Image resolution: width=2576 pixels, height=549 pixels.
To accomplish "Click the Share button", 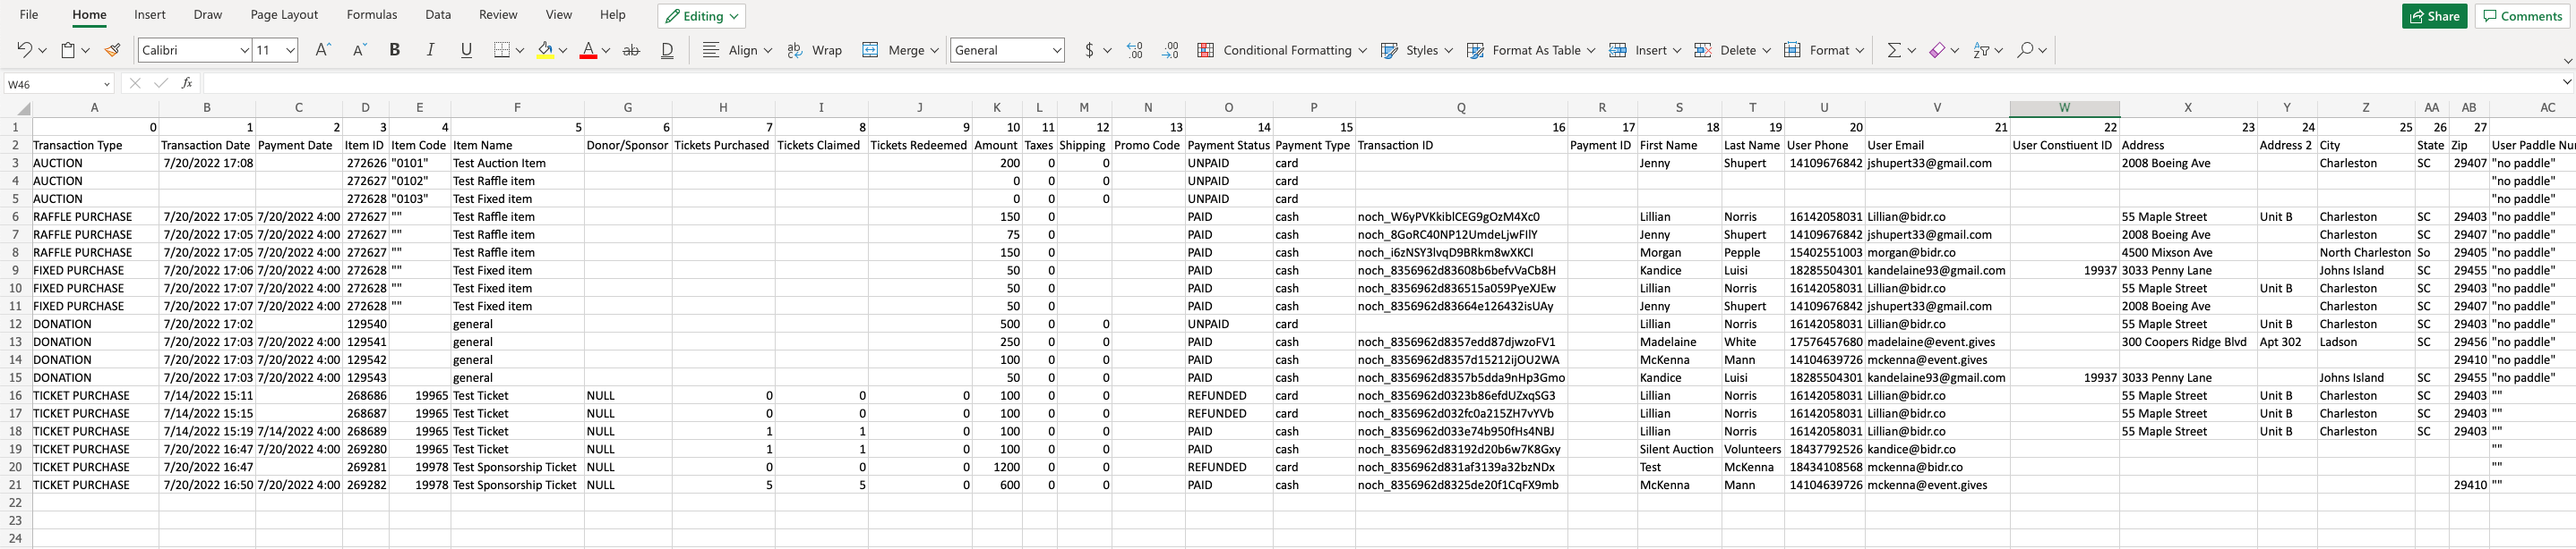I will point(2434,16).
